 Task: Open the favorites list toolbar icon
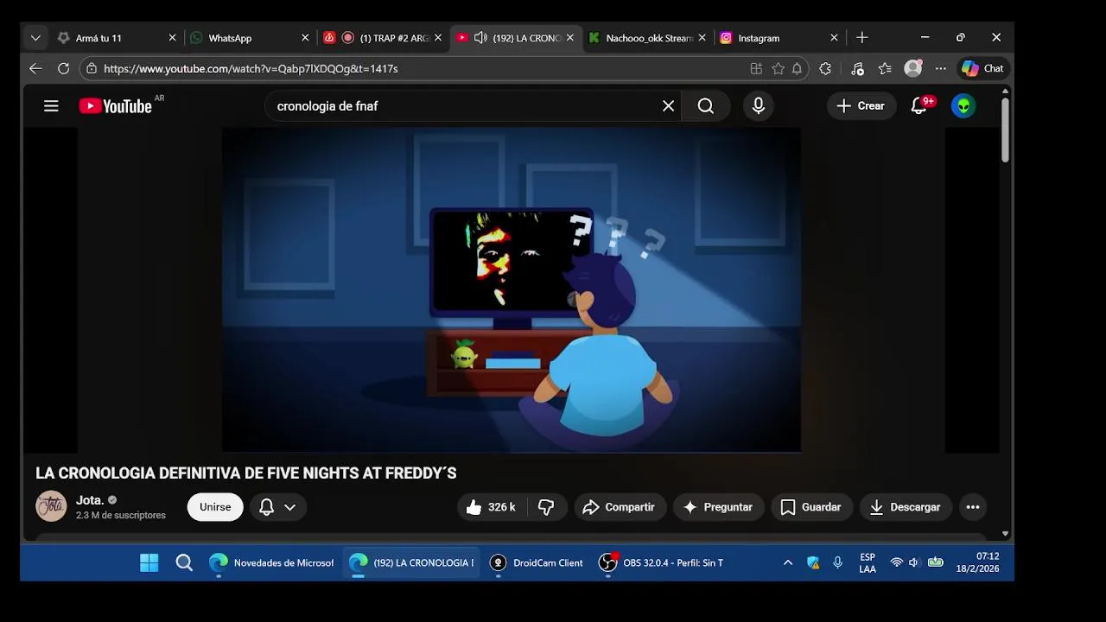(x=885, y=68)
